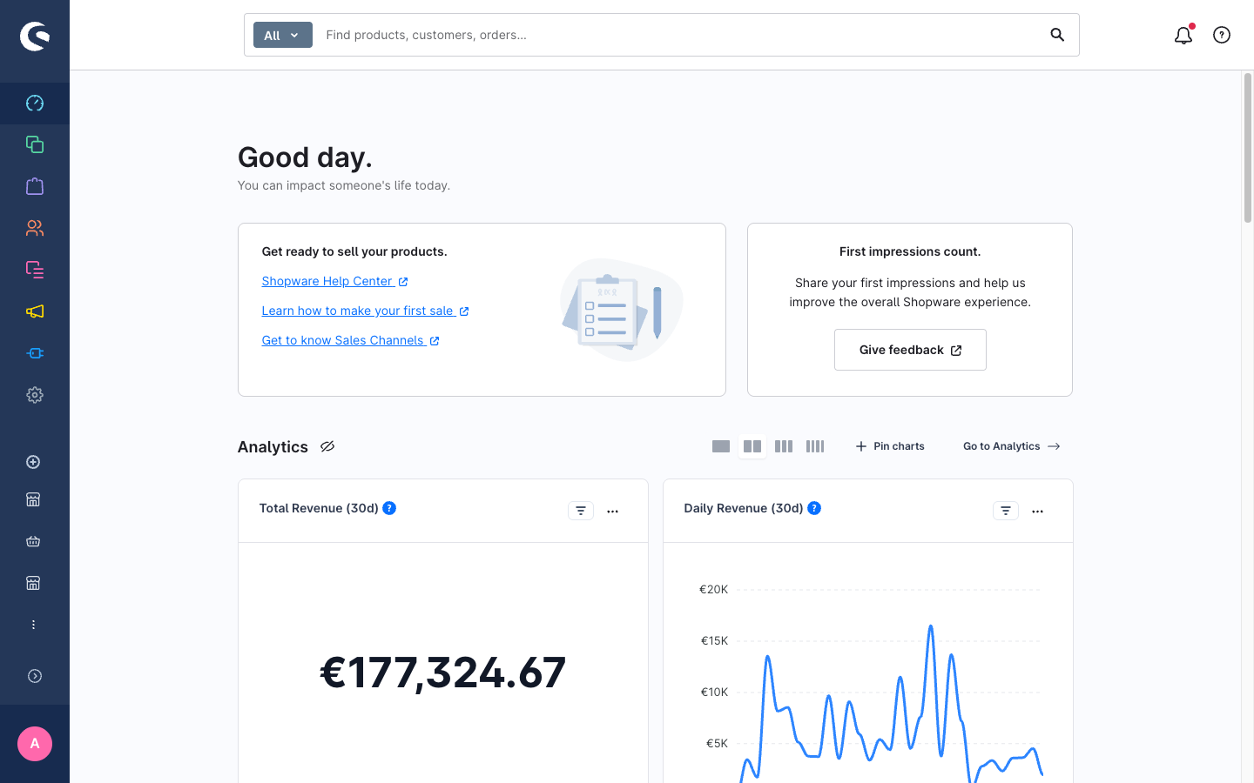This screenshot has height=783, width=1254.
Task: Focus the Find products, customers, orders field
Action: 679,35
